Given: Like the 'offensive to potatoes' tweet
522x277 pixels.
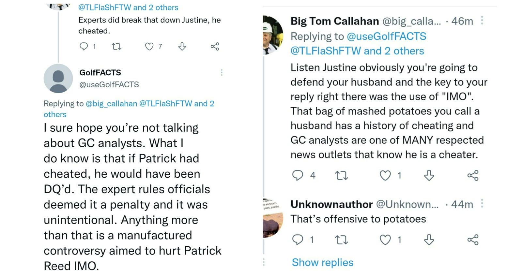Looking at the screenshot, I should pyautogui.click(x=385, y=240).
